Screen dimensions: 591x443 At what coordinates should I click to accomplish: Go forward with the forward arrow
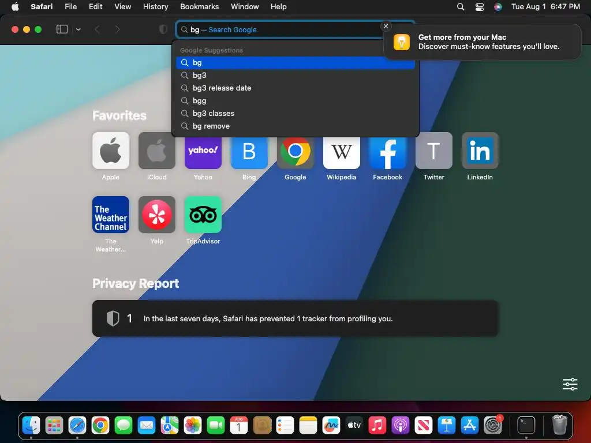[x=118, y=29]
